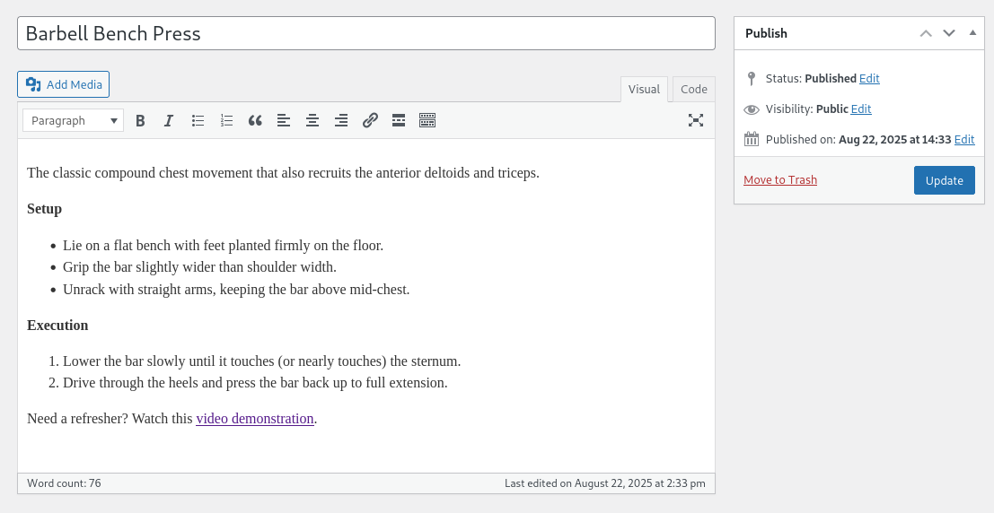The width and height of the screenshot is (994, 513).
Task: Edit the post status
Action: tap(869, 79)
